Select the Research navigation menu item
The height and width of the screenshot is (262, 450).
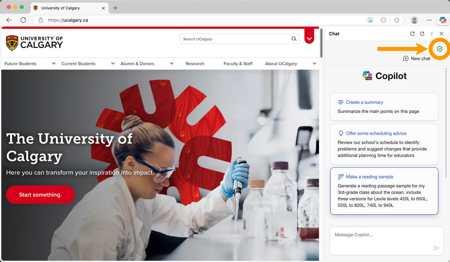point(195,63)
